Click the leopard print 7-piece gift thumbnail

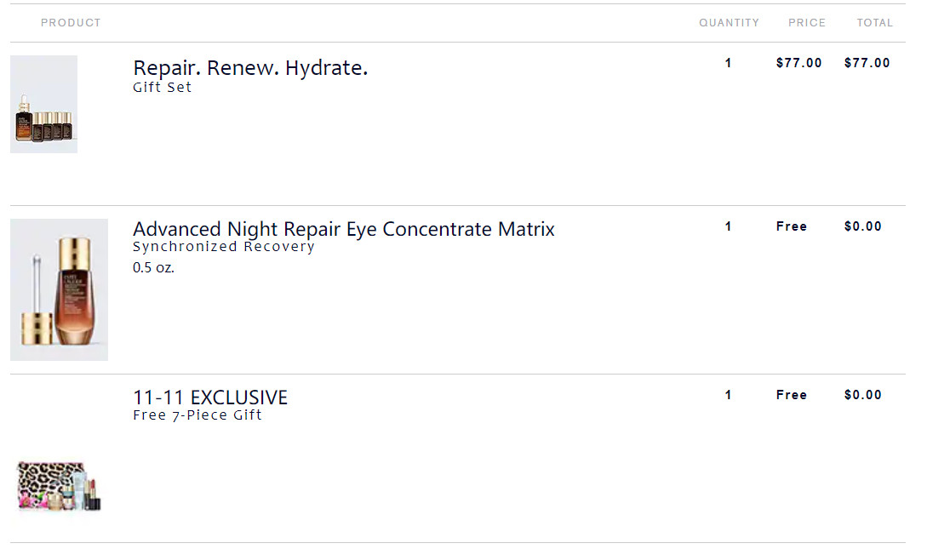point(59,486)
